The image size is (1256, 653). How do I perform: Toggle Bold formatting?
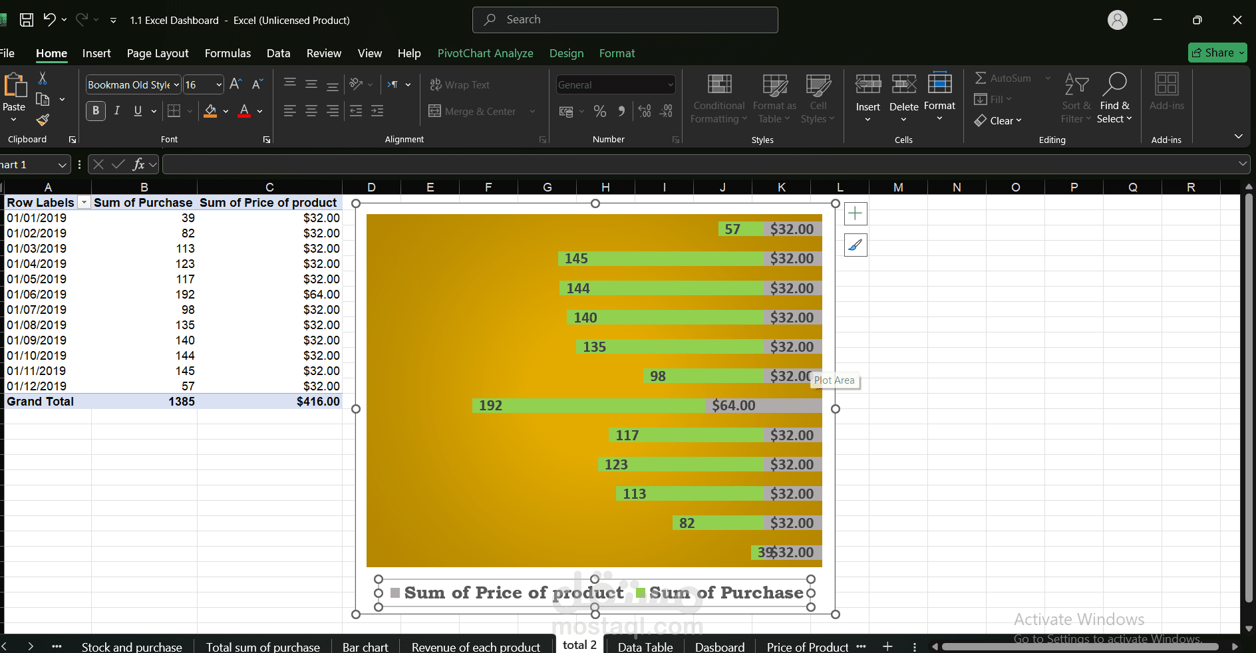coord(96,111)
